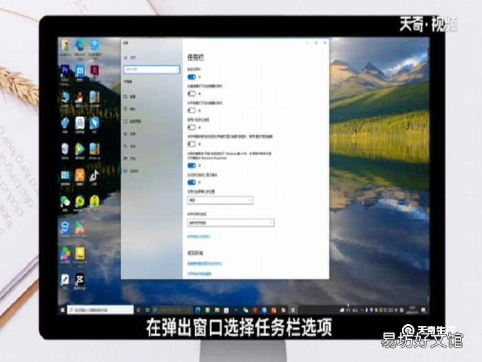Open 背景 (Background) in Settings sidebar
This screenshot has width=482, height=362.
[x=130, y=97]
